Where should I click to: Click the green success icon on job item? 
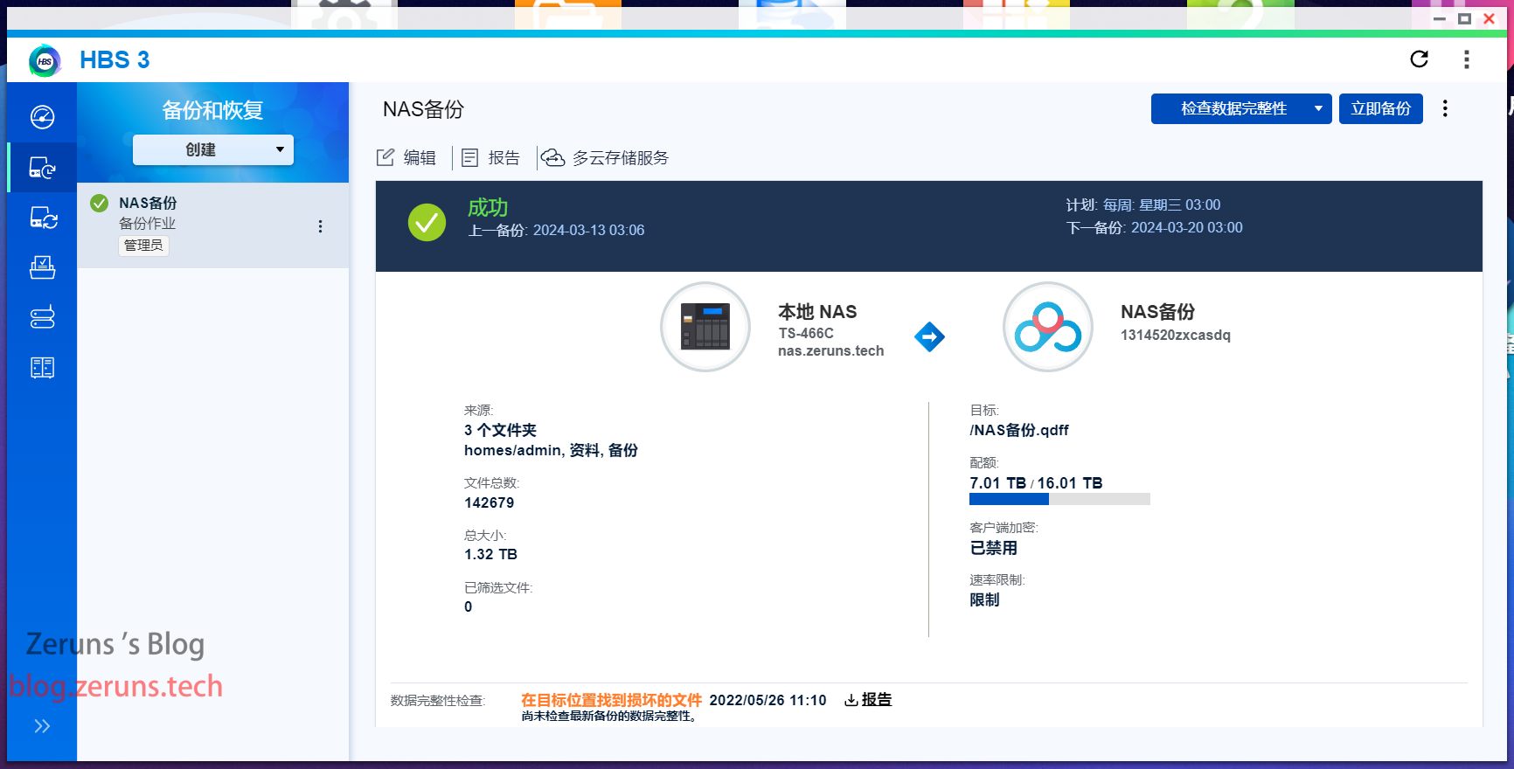tap(100, 203)
